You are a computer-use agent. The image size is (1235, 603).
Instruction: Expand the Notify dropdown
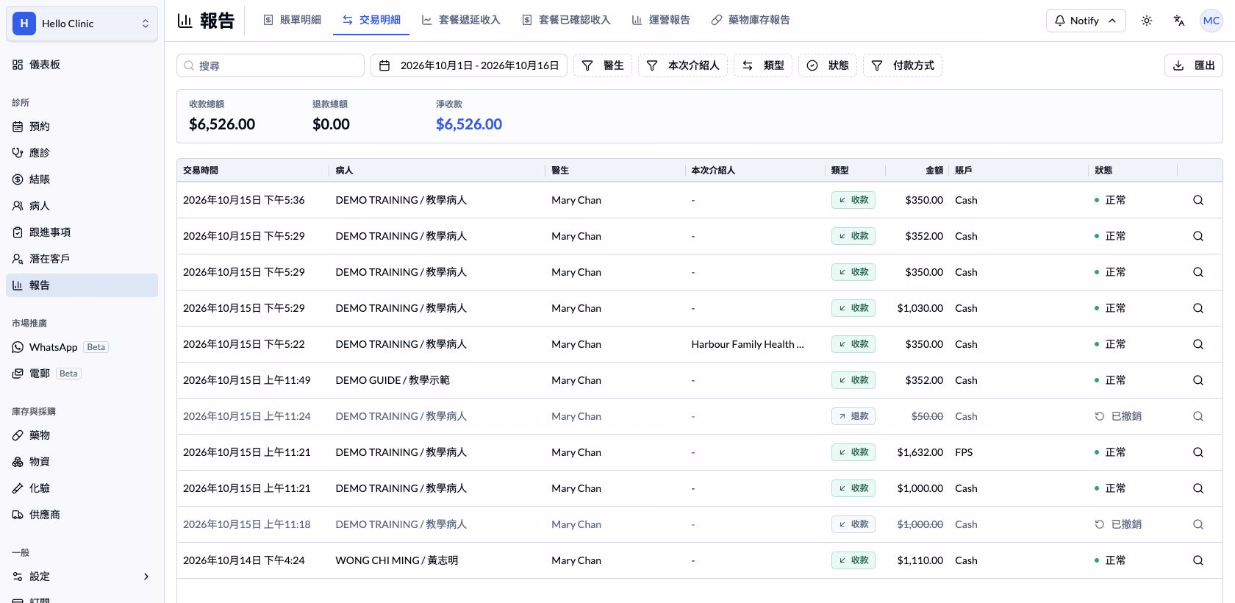point(1085,21)
